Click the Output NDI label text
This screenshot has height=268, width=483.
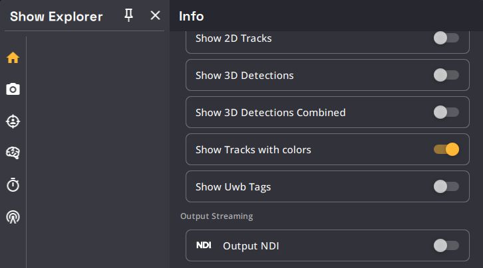coord(251,246)
